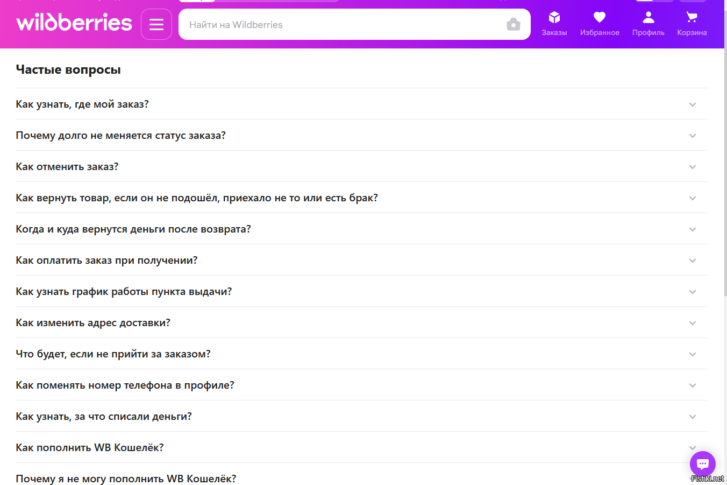Open the hamburger catalog menu
Viewport: 727px width, 485px height.
(156, 24)
